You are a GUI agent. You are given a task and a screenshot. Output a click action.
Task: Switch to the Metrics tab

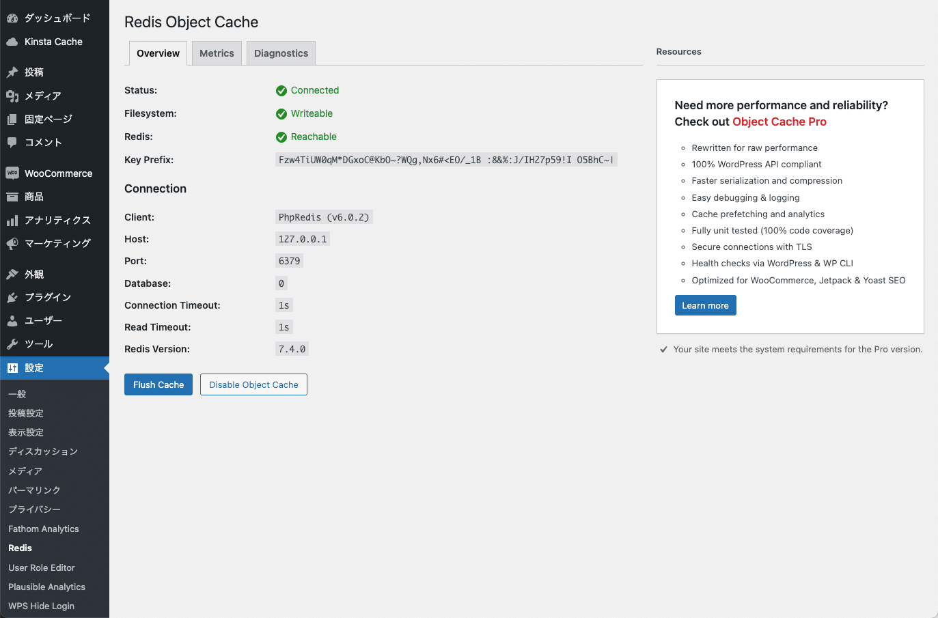[217, 53]
